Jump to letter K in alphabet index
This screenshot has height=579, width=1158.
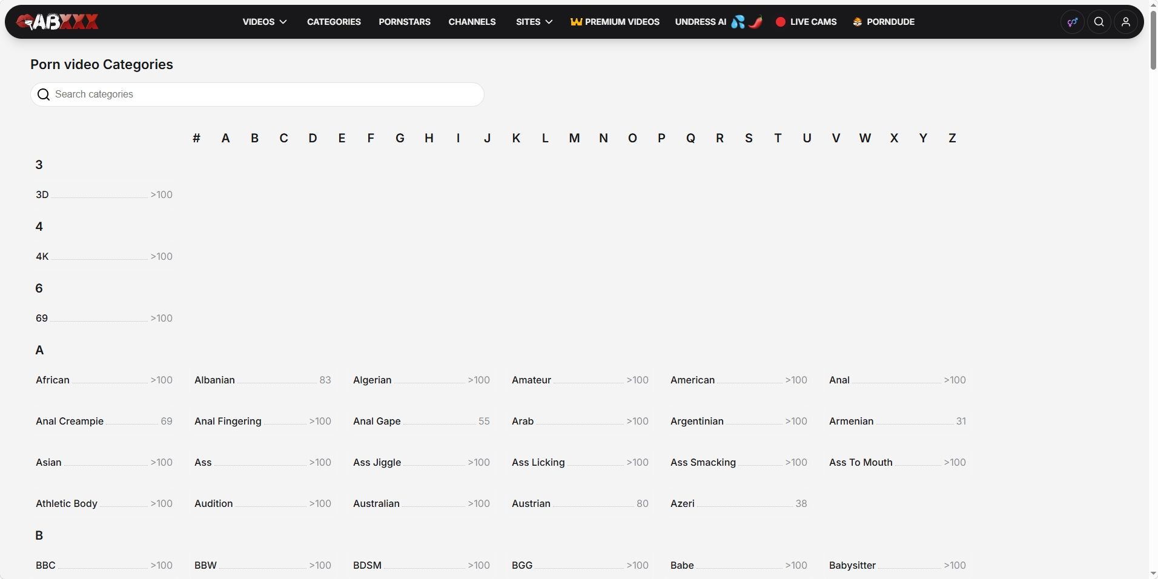[x=516, y=138]
